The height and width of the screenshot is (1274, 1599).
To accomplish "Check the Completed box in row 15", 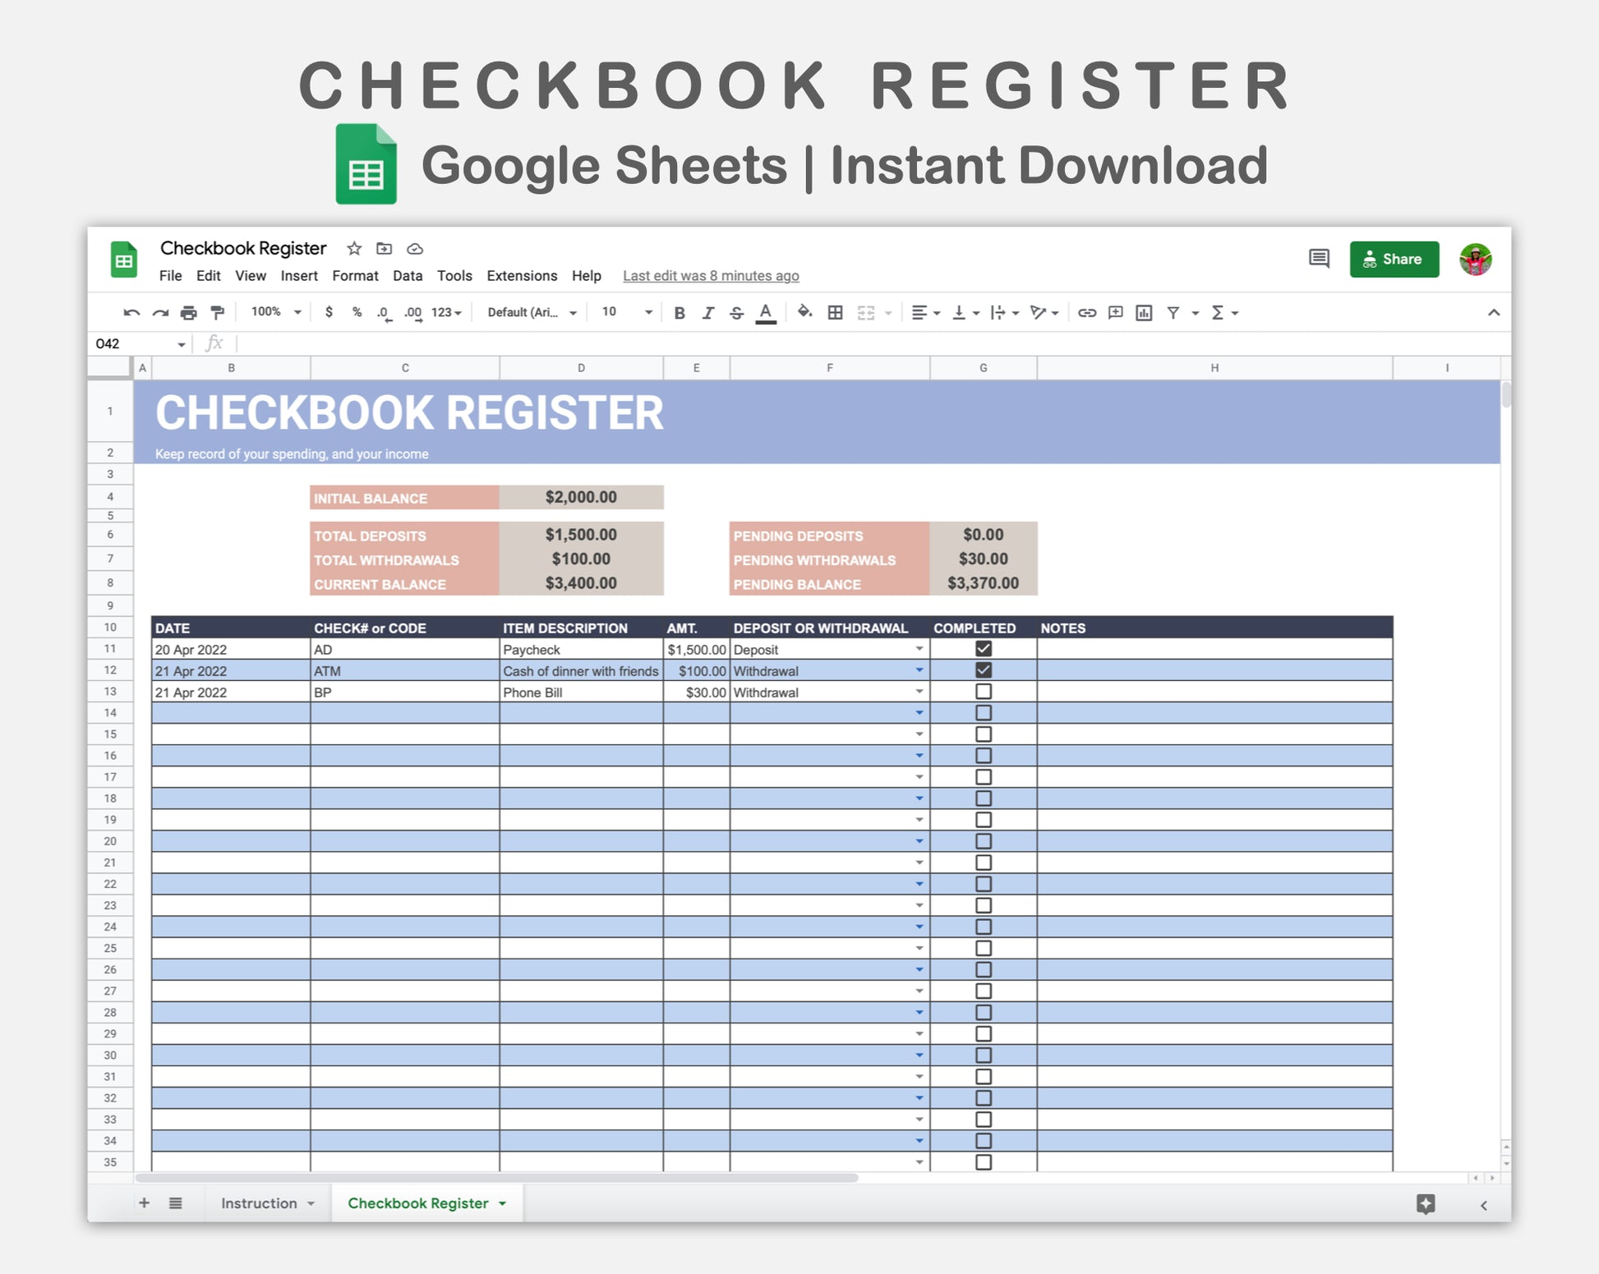I will (x=984, y=734).
